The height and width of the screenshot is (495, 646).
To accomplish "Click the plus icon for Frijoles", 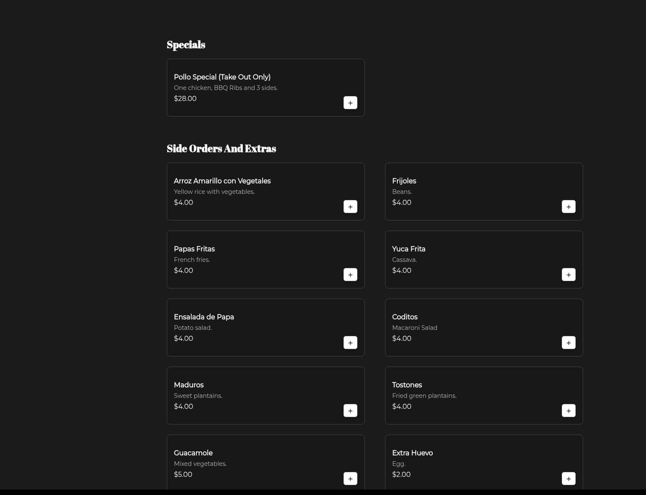I will pyautogui.click(x=568, y=207).
